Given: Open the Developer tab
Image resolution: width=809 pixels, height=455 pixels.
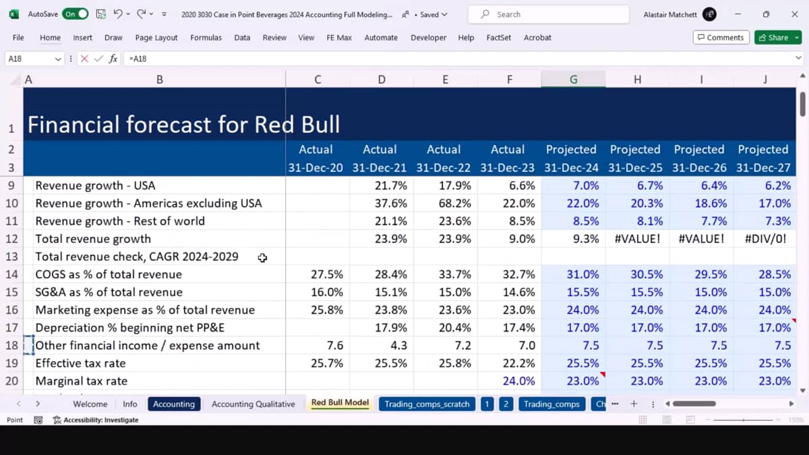Looking at the screenshot, I should (x=428, y=38).
